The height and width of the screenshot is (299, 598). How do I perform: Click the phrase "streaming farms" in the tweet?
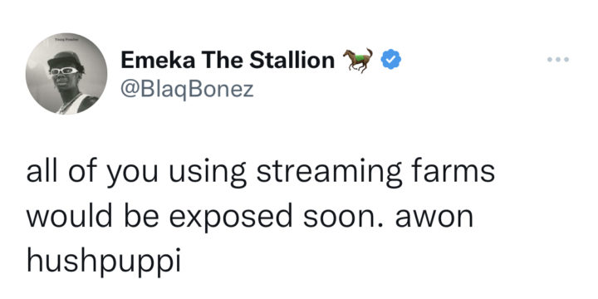pos(375,172)
